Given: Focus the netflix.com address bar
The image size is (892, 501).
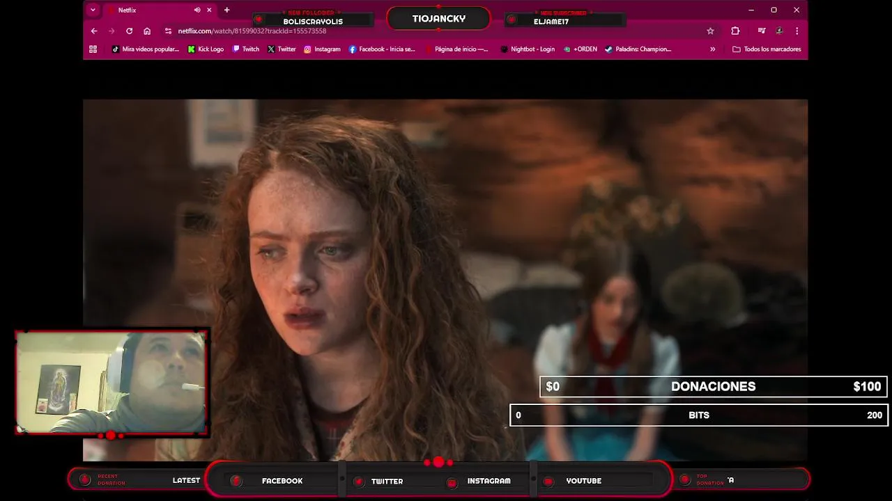Looking at the screenshot, I should click(x=439, y=31).
